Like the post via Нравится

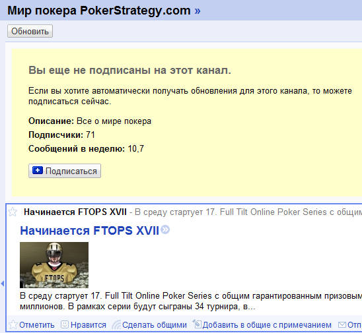point(84,325)
